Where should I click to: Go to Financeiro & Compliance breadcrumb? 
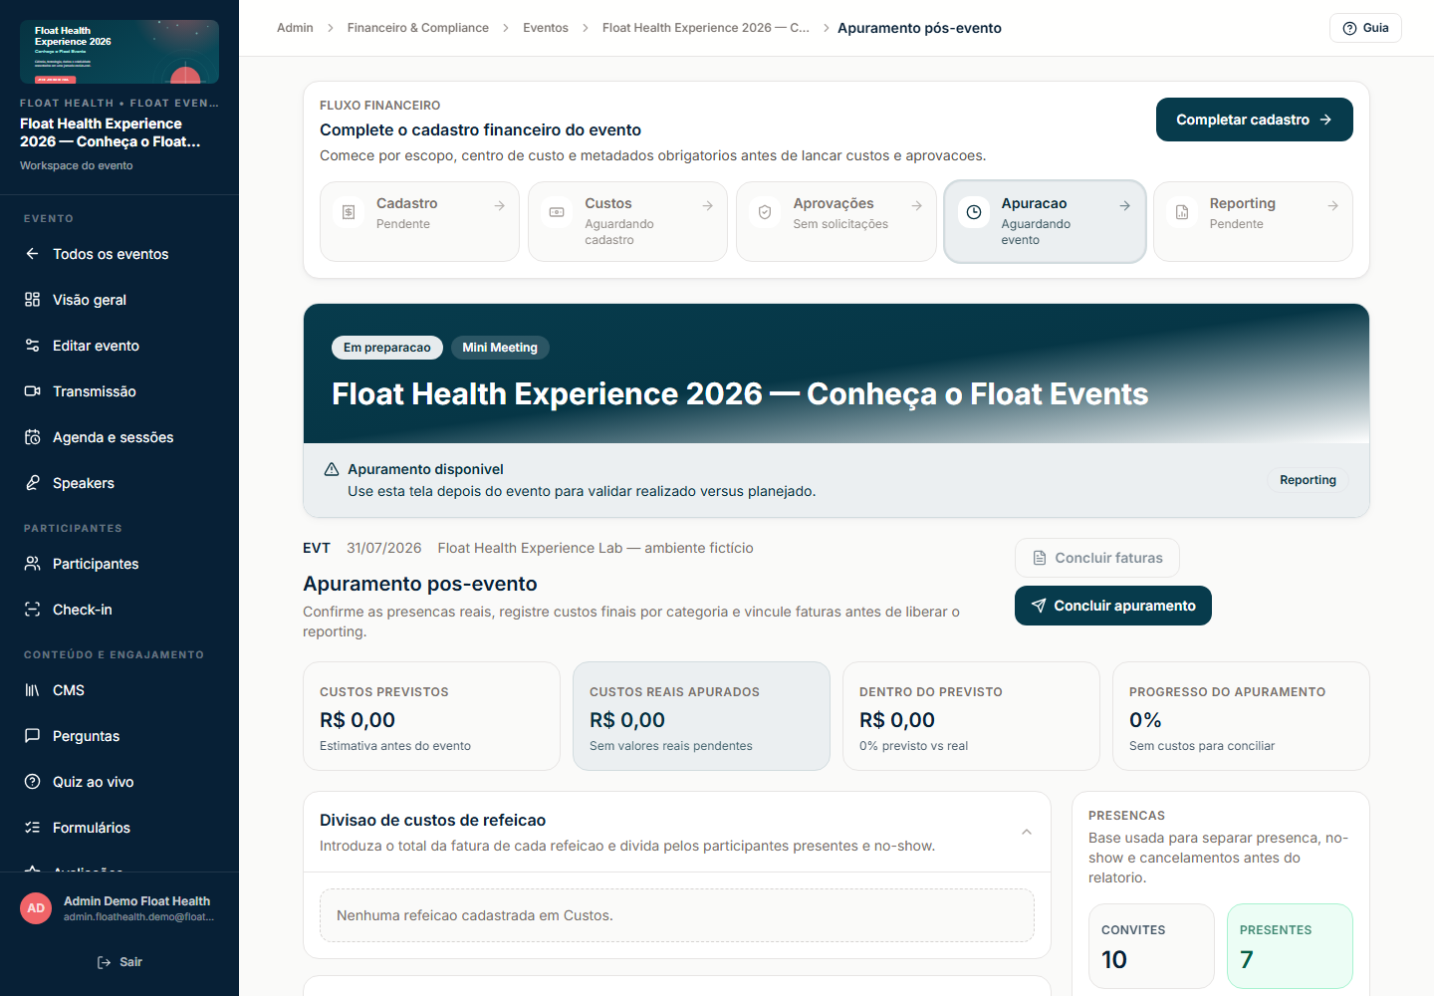tap(418, 28)
